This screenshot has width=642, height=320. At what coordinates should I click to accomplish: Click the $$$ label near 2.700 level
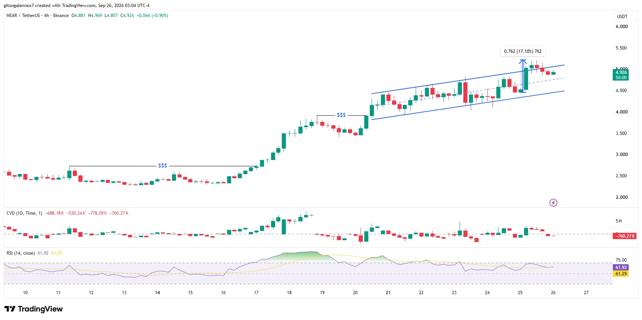(x=163, y=166)
